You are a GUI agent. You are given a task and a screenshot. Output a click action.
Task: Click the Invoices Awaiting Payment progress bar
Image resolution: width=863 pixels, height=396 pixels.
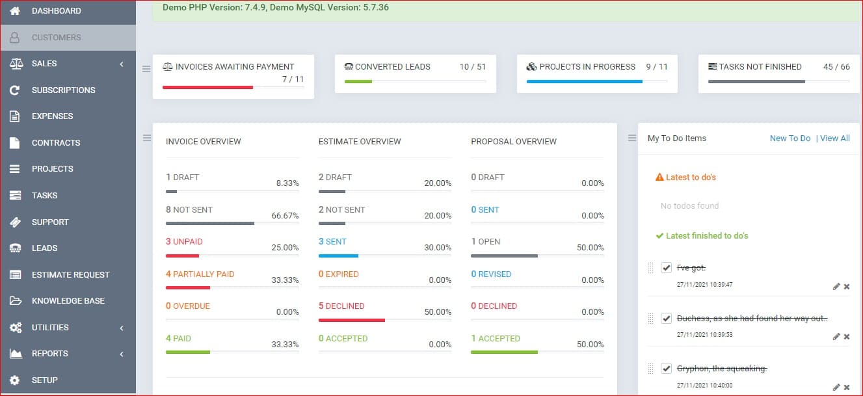pos(233,87)
